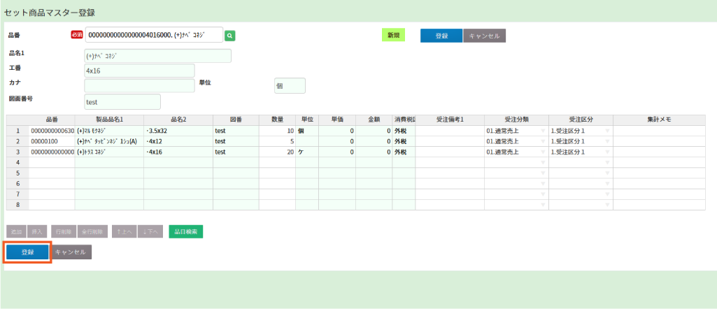Open row 1 受注分類 dropdown
Image resolution: width=717 pixels, height=309 pixels.
[x=543, y=131]
